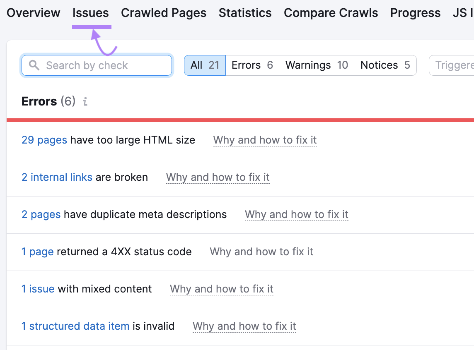Image resolution: width=474 pixels, height=350 pixels.
Task: Open the Progress tab
Action: tap(415, 13)
